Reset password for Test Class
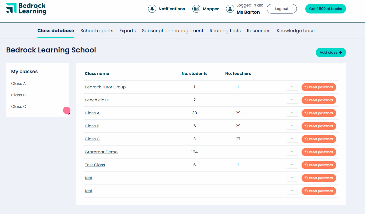The image size is (365, 214). pos(319,165)
